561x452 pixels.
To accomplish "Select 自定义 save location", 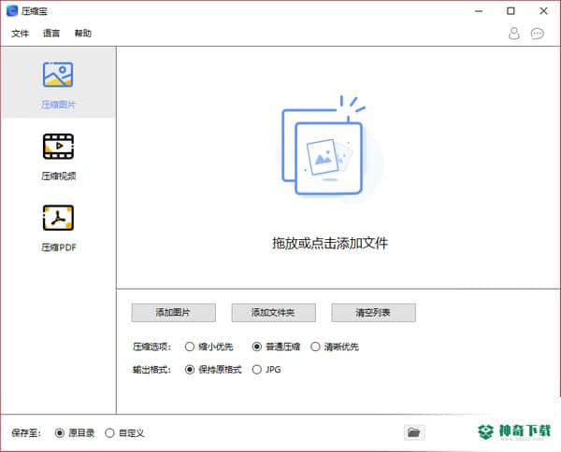I will pyautogui.click(x=125, y=433).
